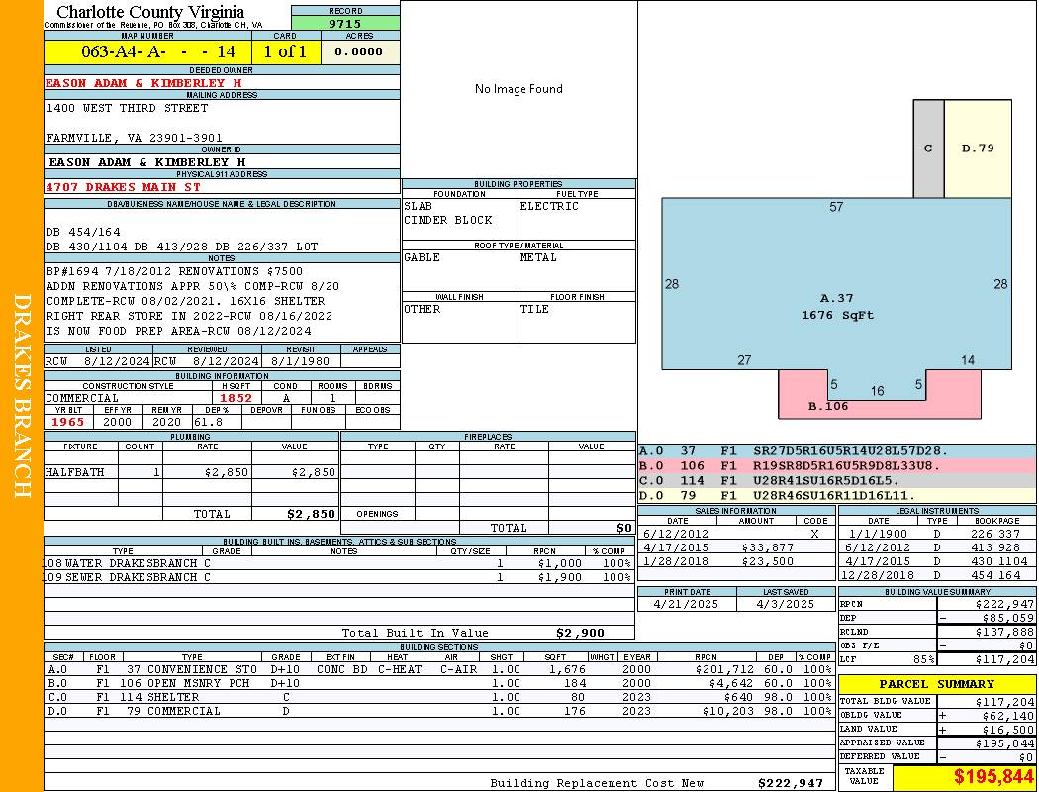1039x792 pixels.
Task: Click the year built value 1965
Action: (68, 422)
